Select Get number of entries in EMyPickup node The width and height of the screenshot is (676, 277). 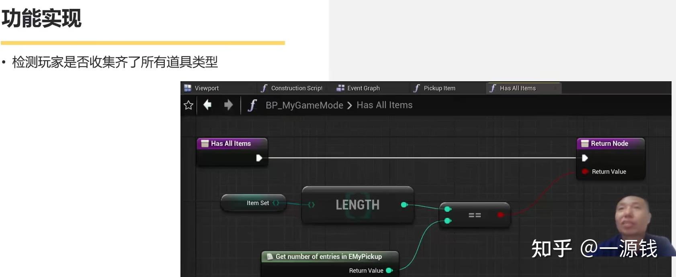330,264
